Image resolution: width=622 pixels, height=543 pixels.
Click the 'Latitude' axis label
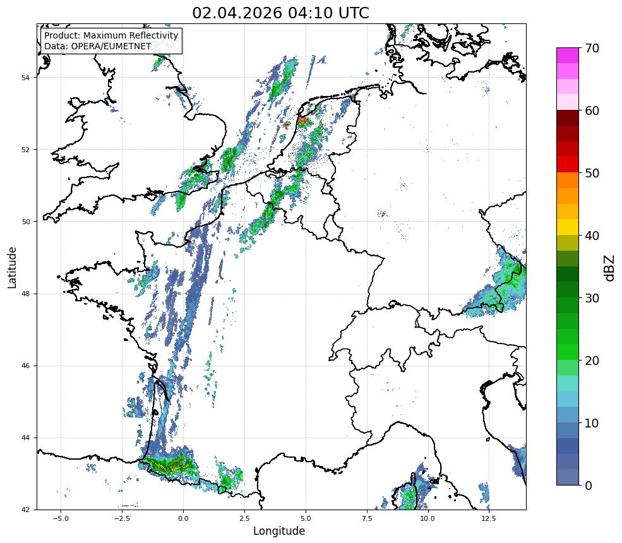(x=12, y=267)
